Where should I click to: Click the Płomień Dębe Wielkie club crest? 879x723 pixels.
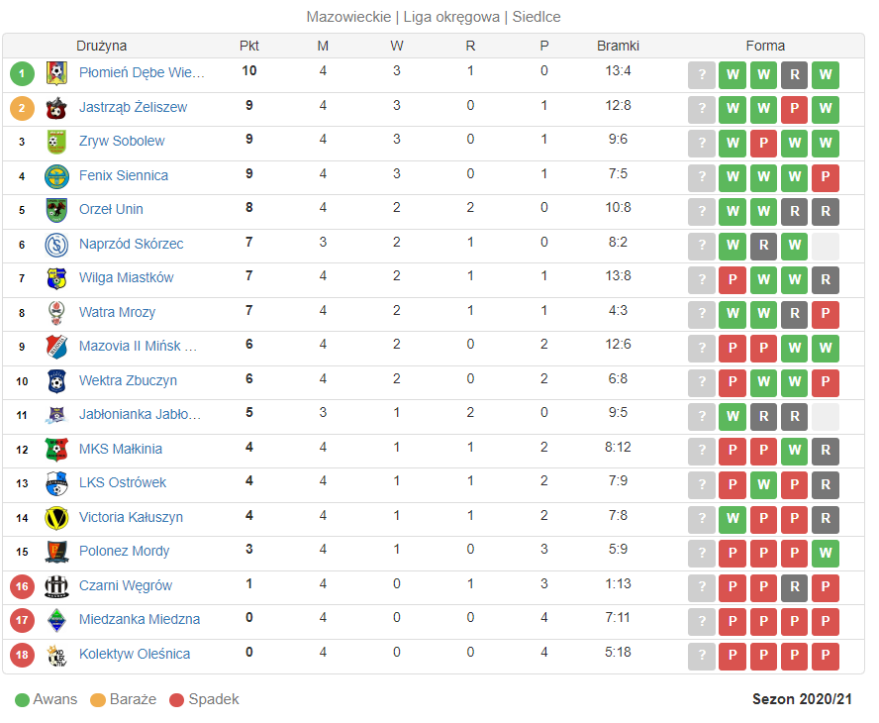pyautogui.click(x=56, y=73)
